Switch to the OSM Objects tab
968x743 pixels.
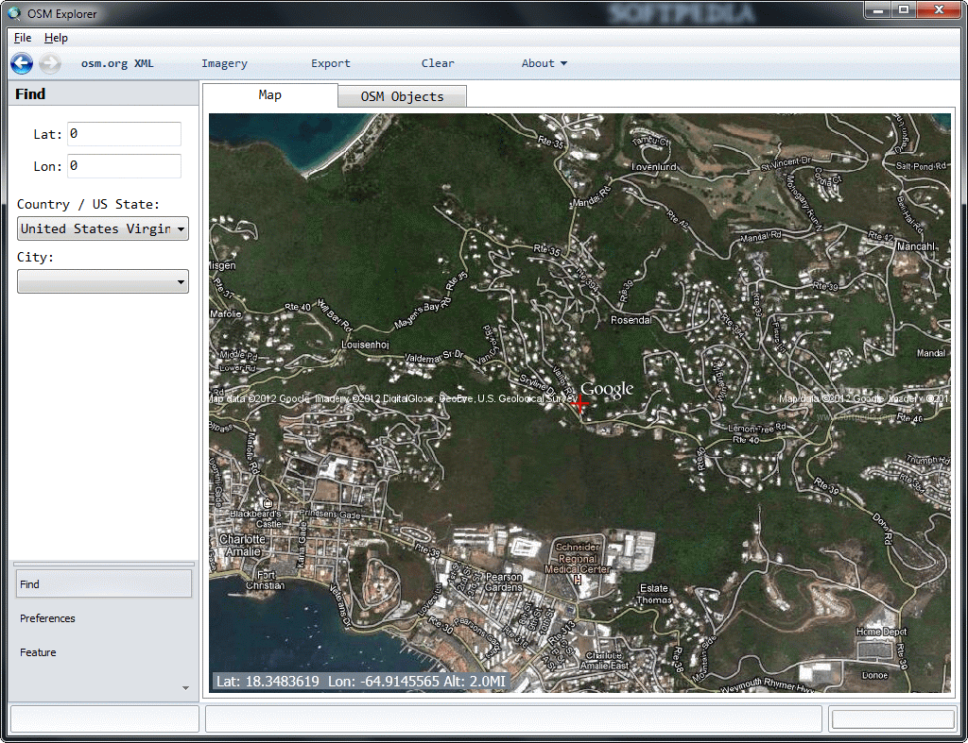tap(402, 95)
